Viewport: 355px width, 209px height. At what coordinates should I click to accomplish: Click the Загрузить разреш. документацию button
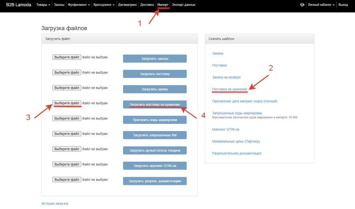coord(155,181)
